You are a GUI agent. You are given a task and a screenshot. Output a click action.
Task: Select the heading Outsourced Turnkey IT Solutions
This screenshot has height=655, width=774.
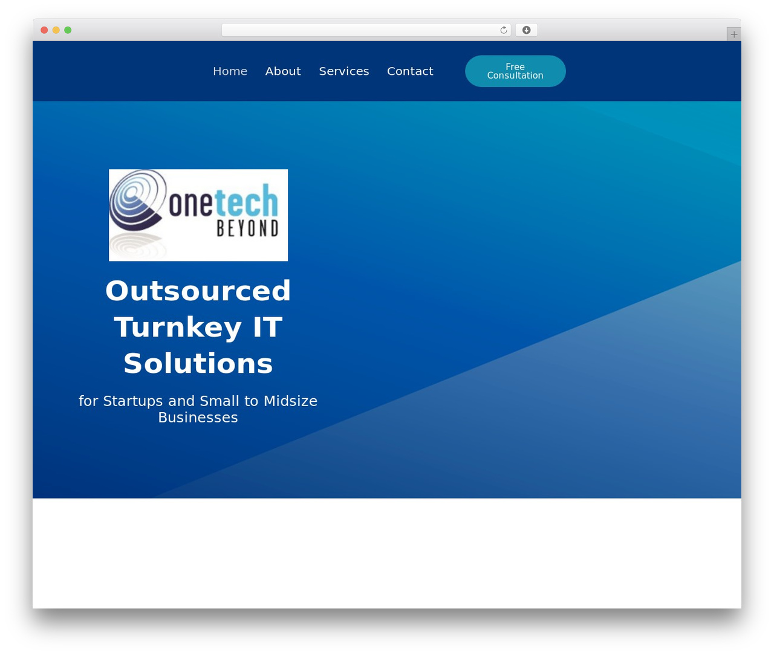pos(198,327)
